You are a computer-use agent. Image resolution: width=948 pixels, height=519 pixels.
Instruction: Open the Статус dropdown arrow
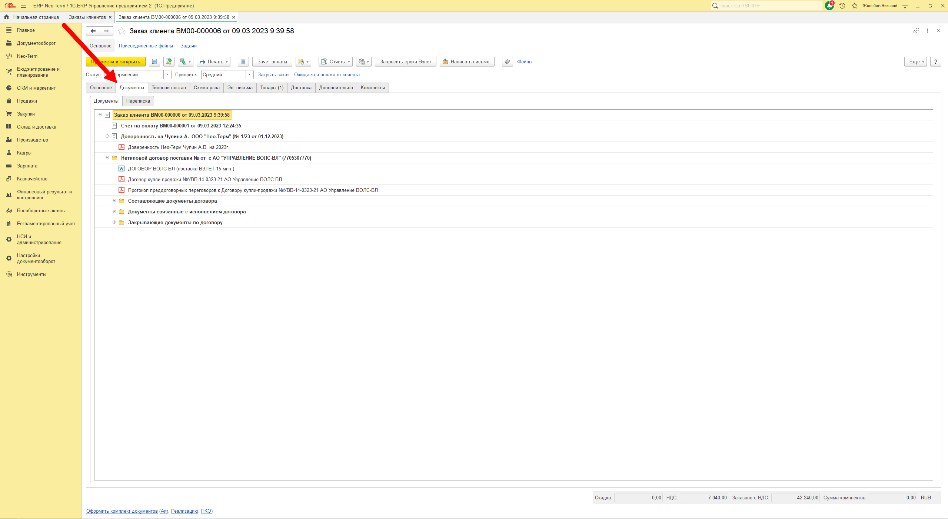tap(167, 74)
